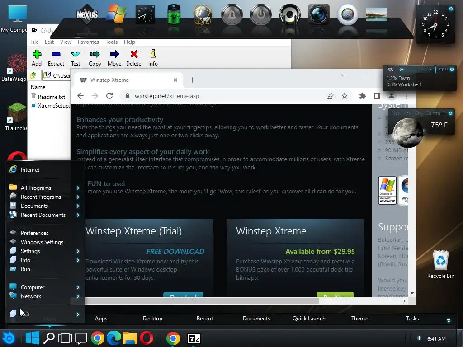Click the Name column header in 7-Zip
The height and width of the screenshot is (347, 463).
38,87
